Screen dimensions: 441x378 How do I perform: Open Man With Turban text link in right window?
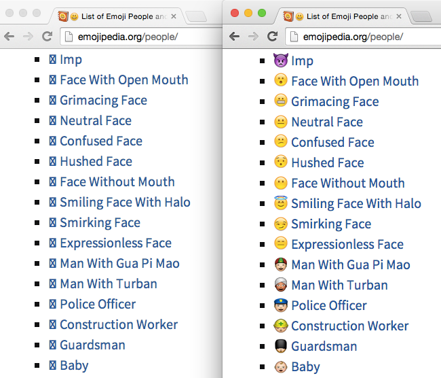click(x=339, y=285)
